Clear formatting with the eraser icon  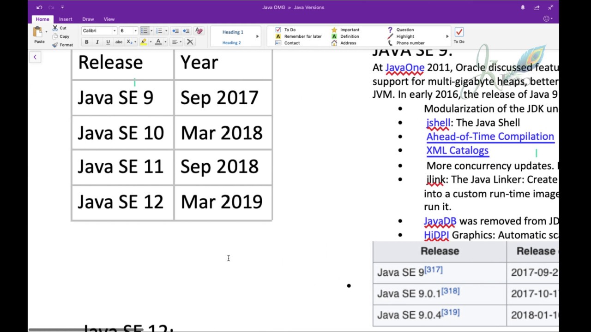pos(199,31)
